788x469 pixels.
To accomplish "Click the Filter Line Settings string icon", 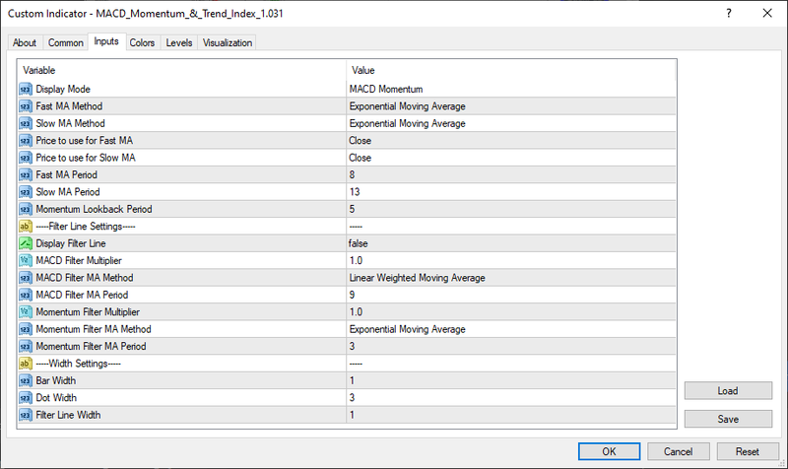I will (26, 226).
